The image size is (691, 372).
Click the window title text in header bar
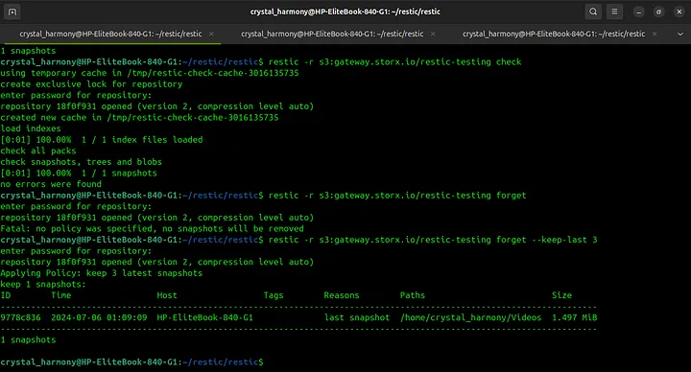pyautogui.click(x=345, y=12)
